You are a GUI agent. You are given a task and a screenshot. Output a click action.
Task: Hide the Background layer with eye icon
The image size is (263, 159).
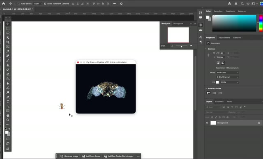207,123
